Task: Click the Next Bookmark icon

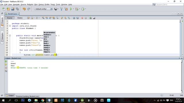Action: pos(66,18)
